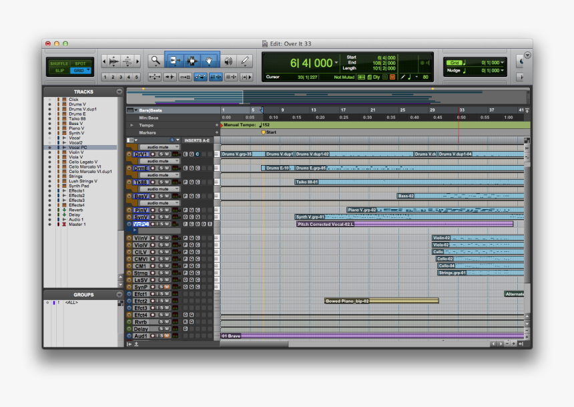Click the horizontal scrollbar thumb at bottom
Viewport: 574px width, 407px height.
[254, 344]
